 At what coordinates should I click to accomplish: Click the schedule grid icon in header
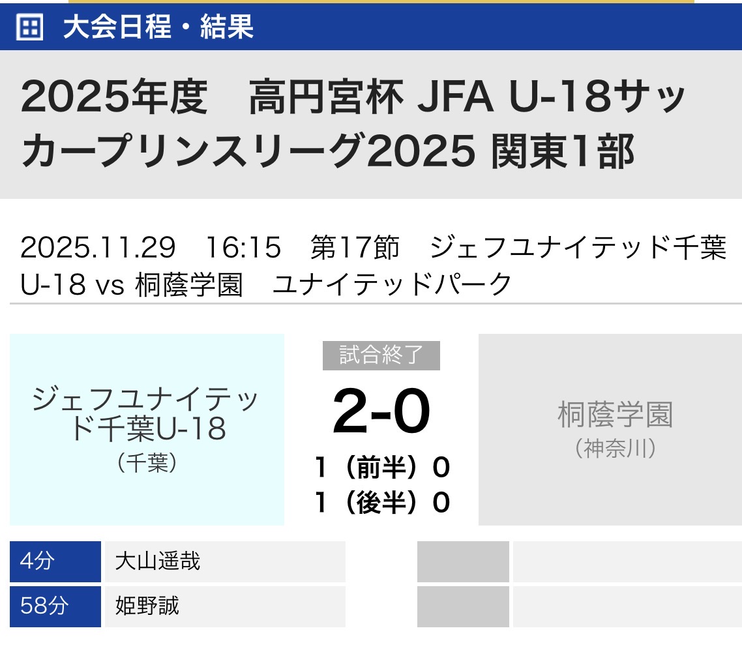pos(29,28)
